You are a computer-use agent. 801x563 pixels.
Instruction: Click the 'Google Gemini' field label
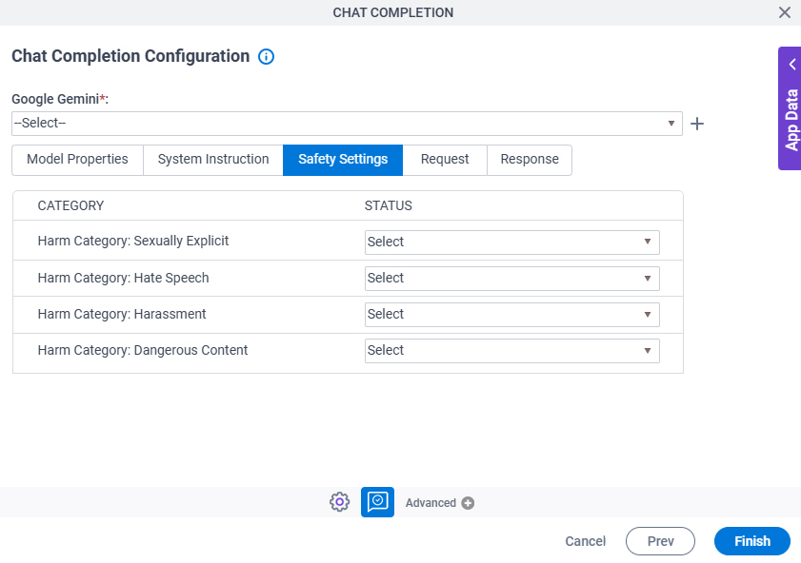point(60,99)
